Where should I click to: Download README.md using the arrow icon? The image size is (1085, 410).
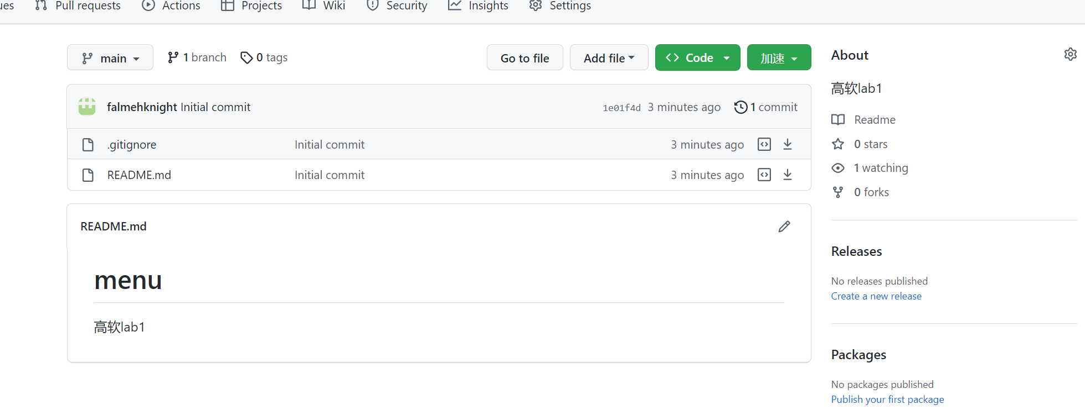tap(788, 175)
